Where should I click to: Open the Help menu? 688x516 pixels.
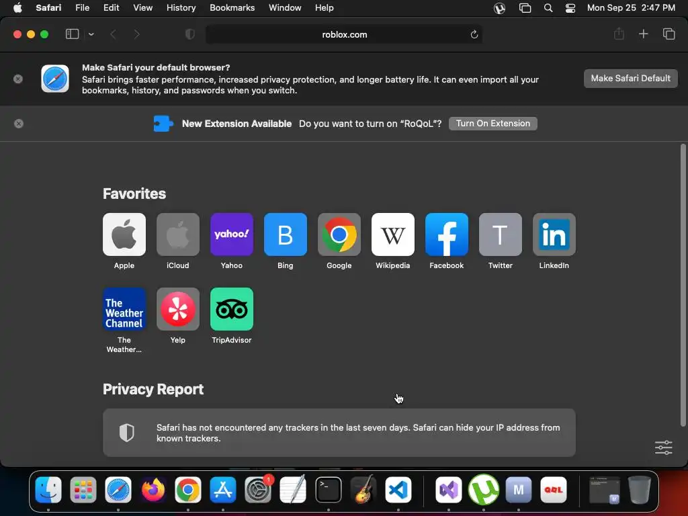click(x=325, y=7)
